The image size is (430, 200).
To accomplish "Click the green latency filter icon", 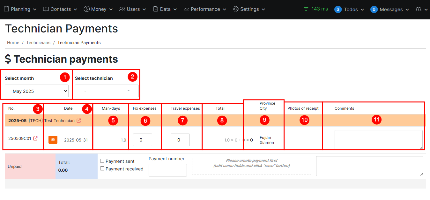I will [x=306, y=9].
